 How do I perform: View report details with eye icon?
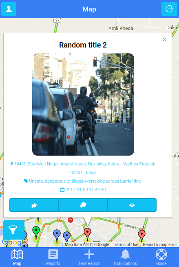[x=132, y=205]
